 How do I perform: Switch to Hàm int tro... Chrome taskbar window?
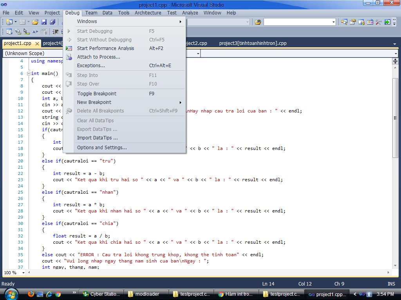click(x=236, y=294)
